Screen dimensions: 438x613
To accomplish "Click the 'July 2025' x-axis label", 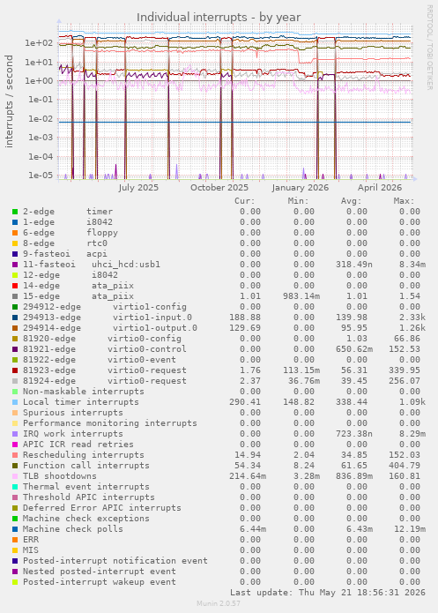I will coord(138,188).
